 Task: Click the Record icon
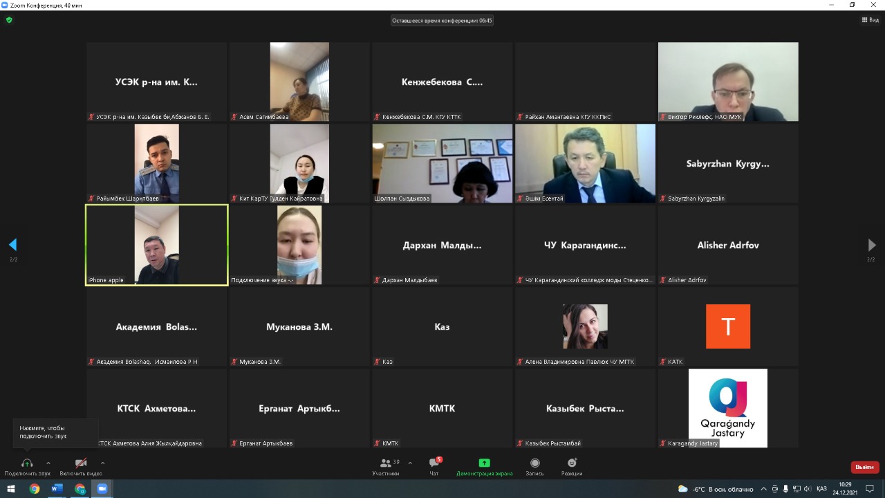pos(534,463)
